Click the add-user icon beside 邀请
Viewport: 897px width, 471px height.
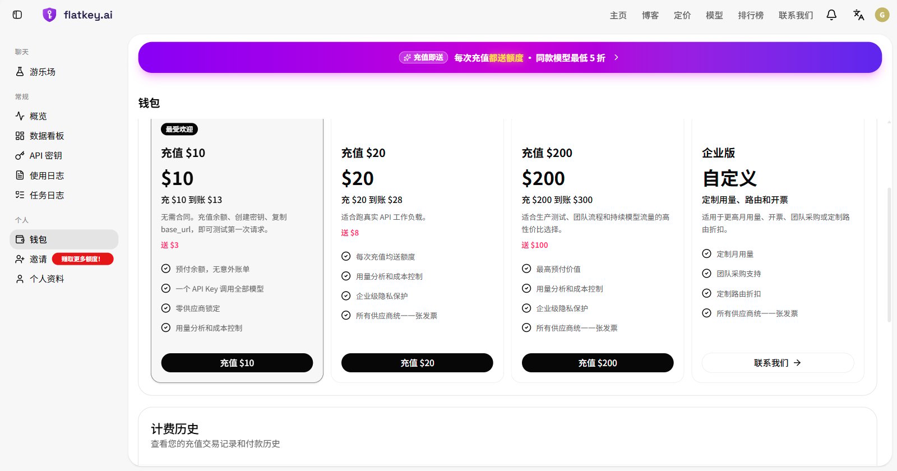[x=20, y=259]
